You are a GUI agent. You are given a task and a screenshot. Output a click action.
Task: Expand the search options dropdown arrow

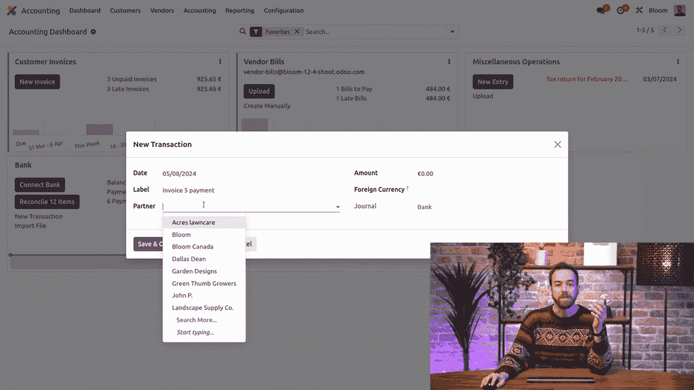[x=452, y=32]
